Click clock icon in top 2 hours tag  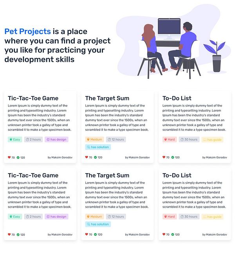pos(27,139)
